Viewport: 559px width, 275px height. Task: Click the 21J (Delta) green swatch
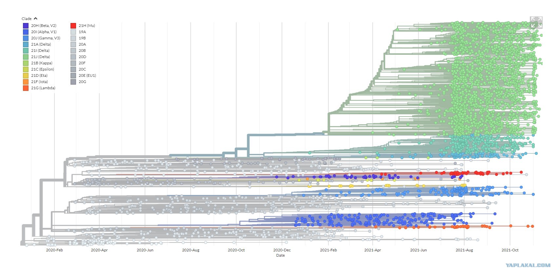(x=26, y=57)
